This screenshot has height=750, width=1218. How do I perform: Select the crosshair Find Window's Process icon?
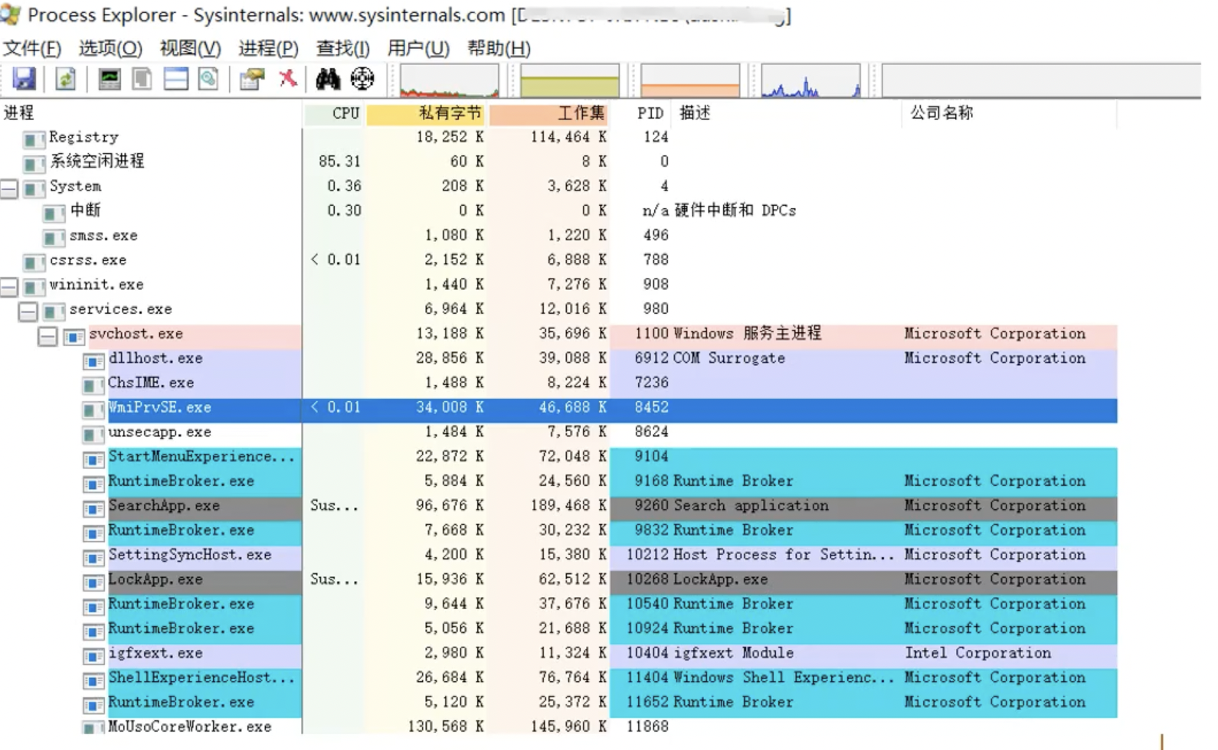click(362, 79)
